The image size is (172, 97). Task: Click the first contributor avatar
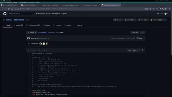41,44
